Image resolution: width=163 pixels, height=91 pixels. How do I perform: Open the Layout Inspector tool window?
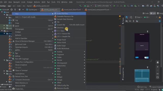156,87
